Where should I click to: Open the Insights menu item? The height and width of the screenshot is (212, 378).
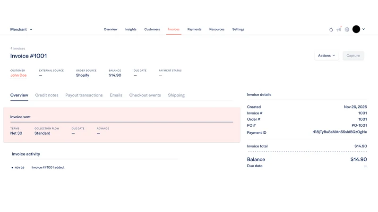click(x=131, y=29)
